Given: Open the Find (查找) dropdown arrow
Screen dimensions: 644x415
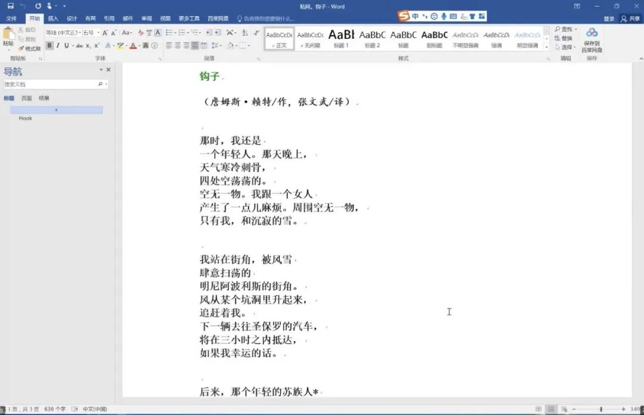Looking at the screenshot, I should tap(576, 29).
